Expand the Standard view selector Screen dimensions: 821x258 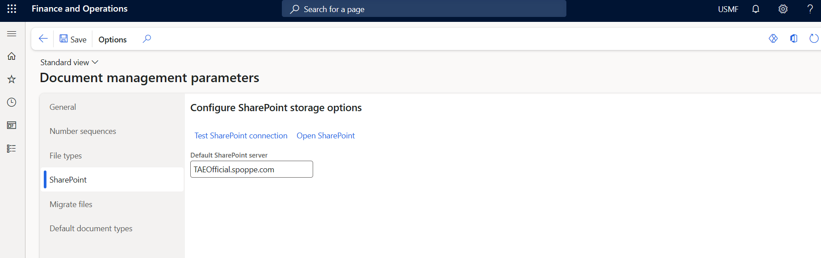pyautogui.click(x=69, y=62)
